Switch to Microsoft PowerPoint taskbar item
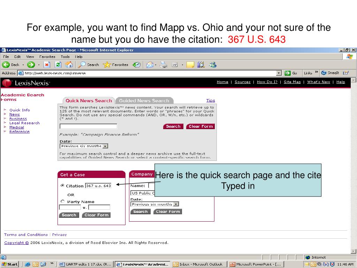Image resolution: width=357 pixels, height=268 pixels. tap(256, 265)
